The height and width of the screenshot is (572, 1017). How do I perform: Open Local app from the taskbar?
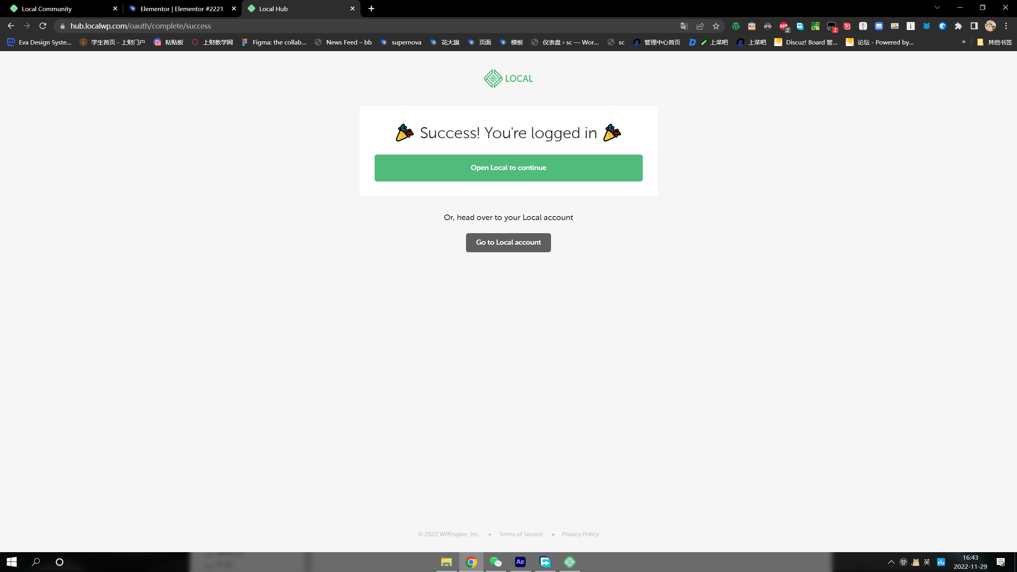[570, 562]
